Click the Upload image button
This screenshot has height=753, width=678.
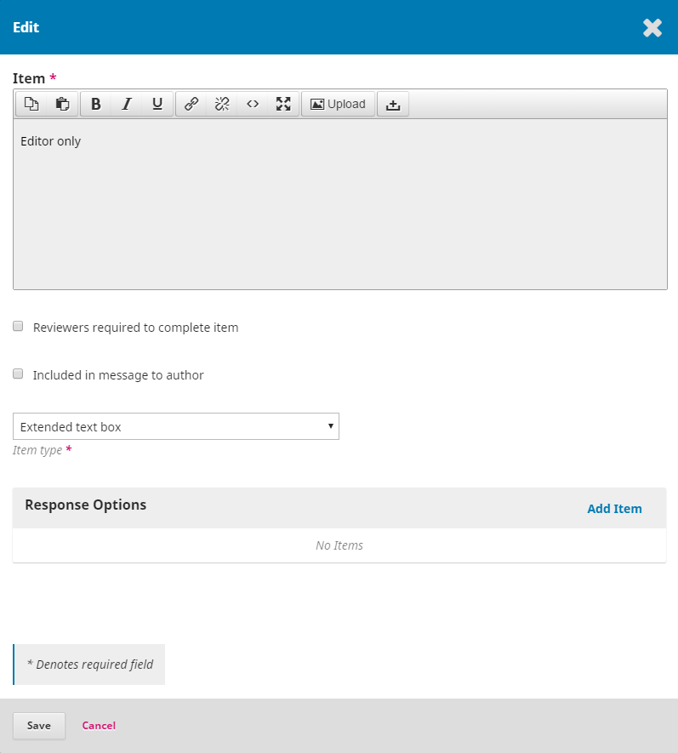[x=338, y=104]
